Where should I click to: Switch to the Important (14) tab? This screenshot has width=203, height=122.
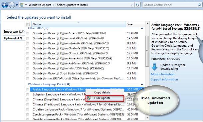pyautogui.click(x=14, y=32)
